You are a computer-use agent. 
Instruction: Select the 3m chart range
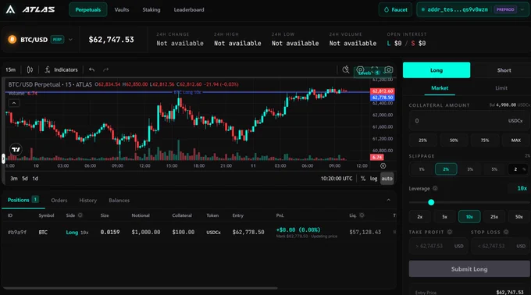[x=14, y=178]
